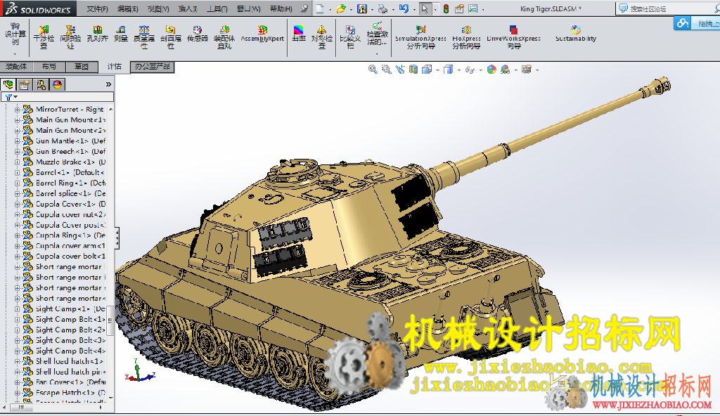720x416 pixels.
Task: Open 剖面属性 section properties
Action: click(x=170, y=37)
